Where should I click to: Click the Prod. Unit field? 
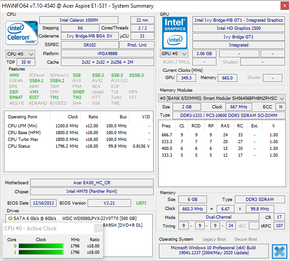pyautogui.click(x=137, y=45)
